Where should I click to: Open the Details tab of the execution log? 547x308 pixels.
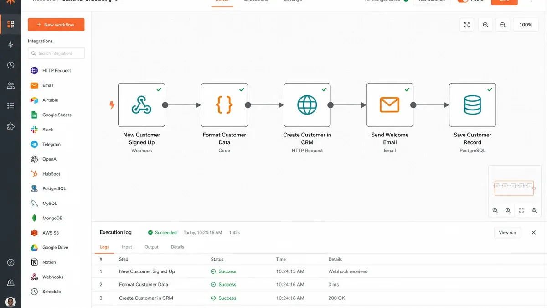pyautogui.click(x=177, y=247)
